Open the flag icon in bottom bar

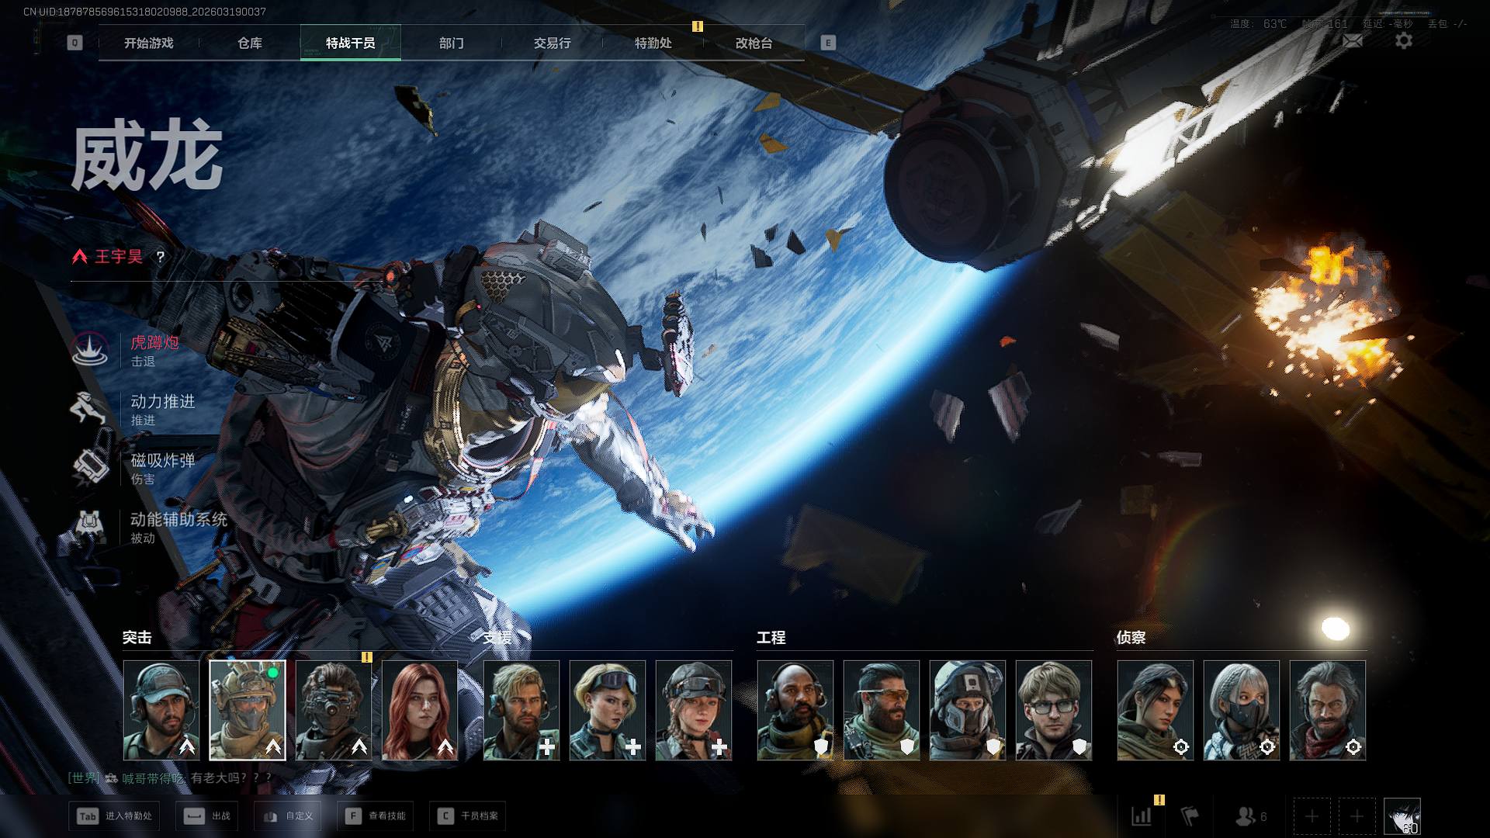pos(1190,816)
